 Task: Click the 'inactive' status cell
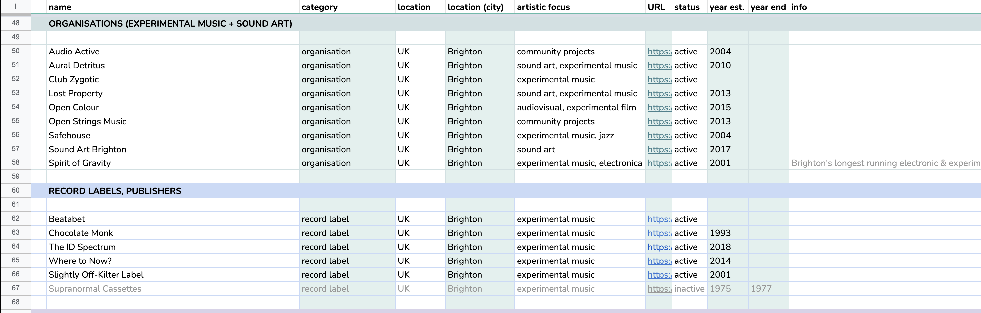coord(689,289)
